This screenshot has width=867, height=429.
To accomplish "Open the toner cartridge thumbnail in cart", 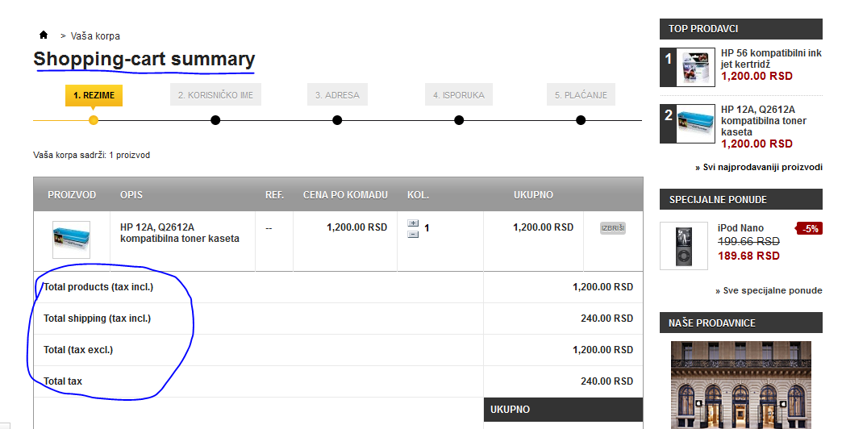I will point(71,239).
